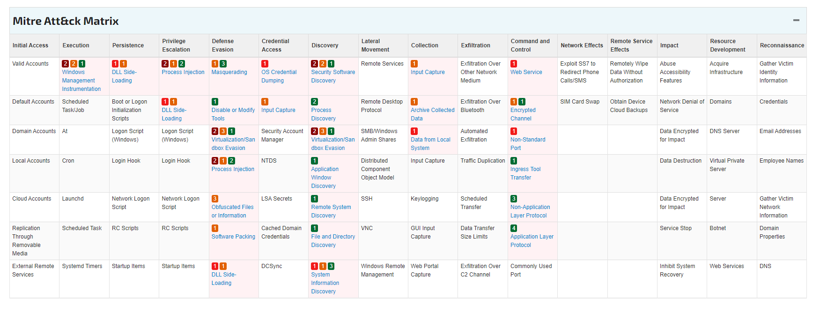Click red badge above OS Credential Dumping

point(265,64)
